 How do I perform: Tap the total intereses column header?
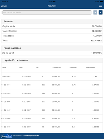[90, 67]
